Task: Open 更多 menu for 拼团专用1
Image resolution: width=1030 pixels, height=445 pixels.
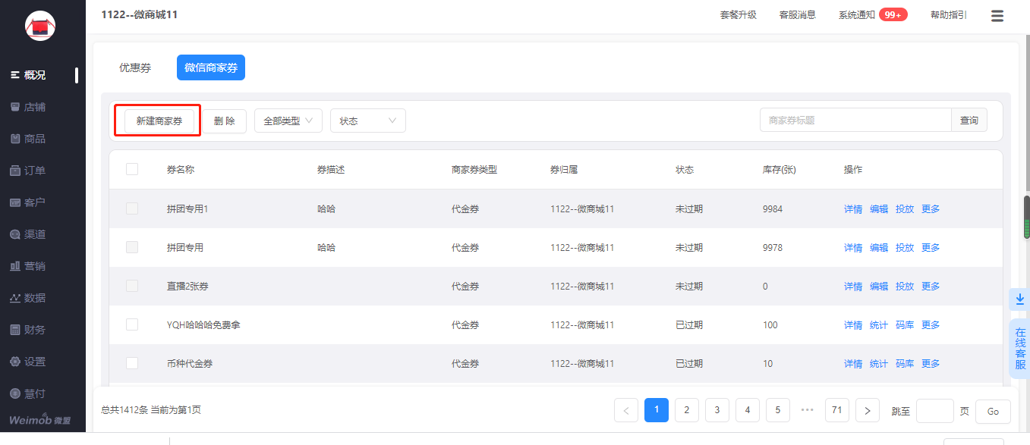Action: click(x=931, y=209)
